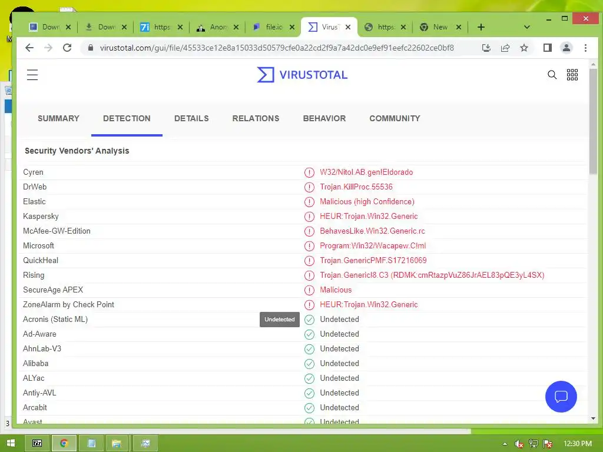The width and height of the screenshot is (603, 452).
Task: Open Chrome from the taskbar
Action: click(64, 443)
